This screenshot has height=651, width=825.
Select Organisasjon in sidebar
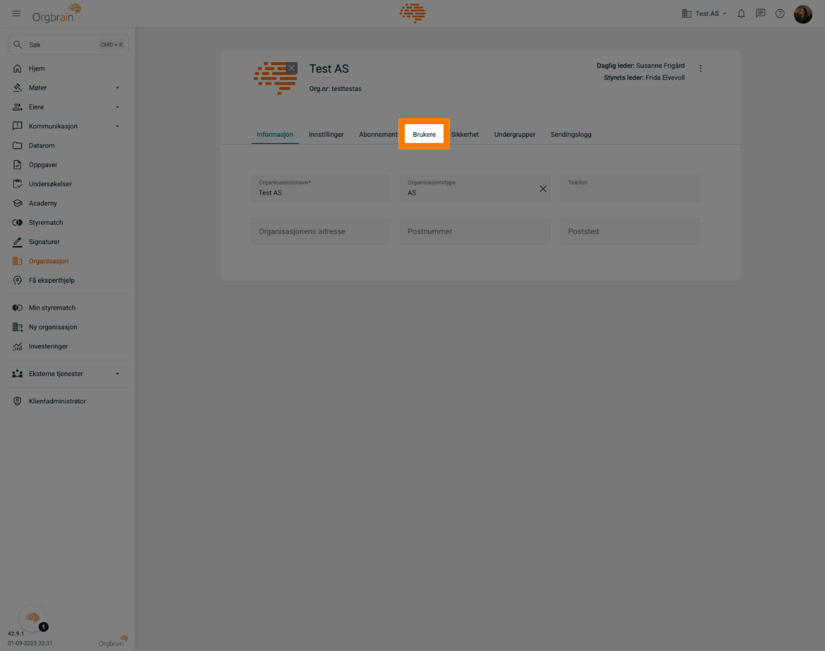tap(67, 262)
